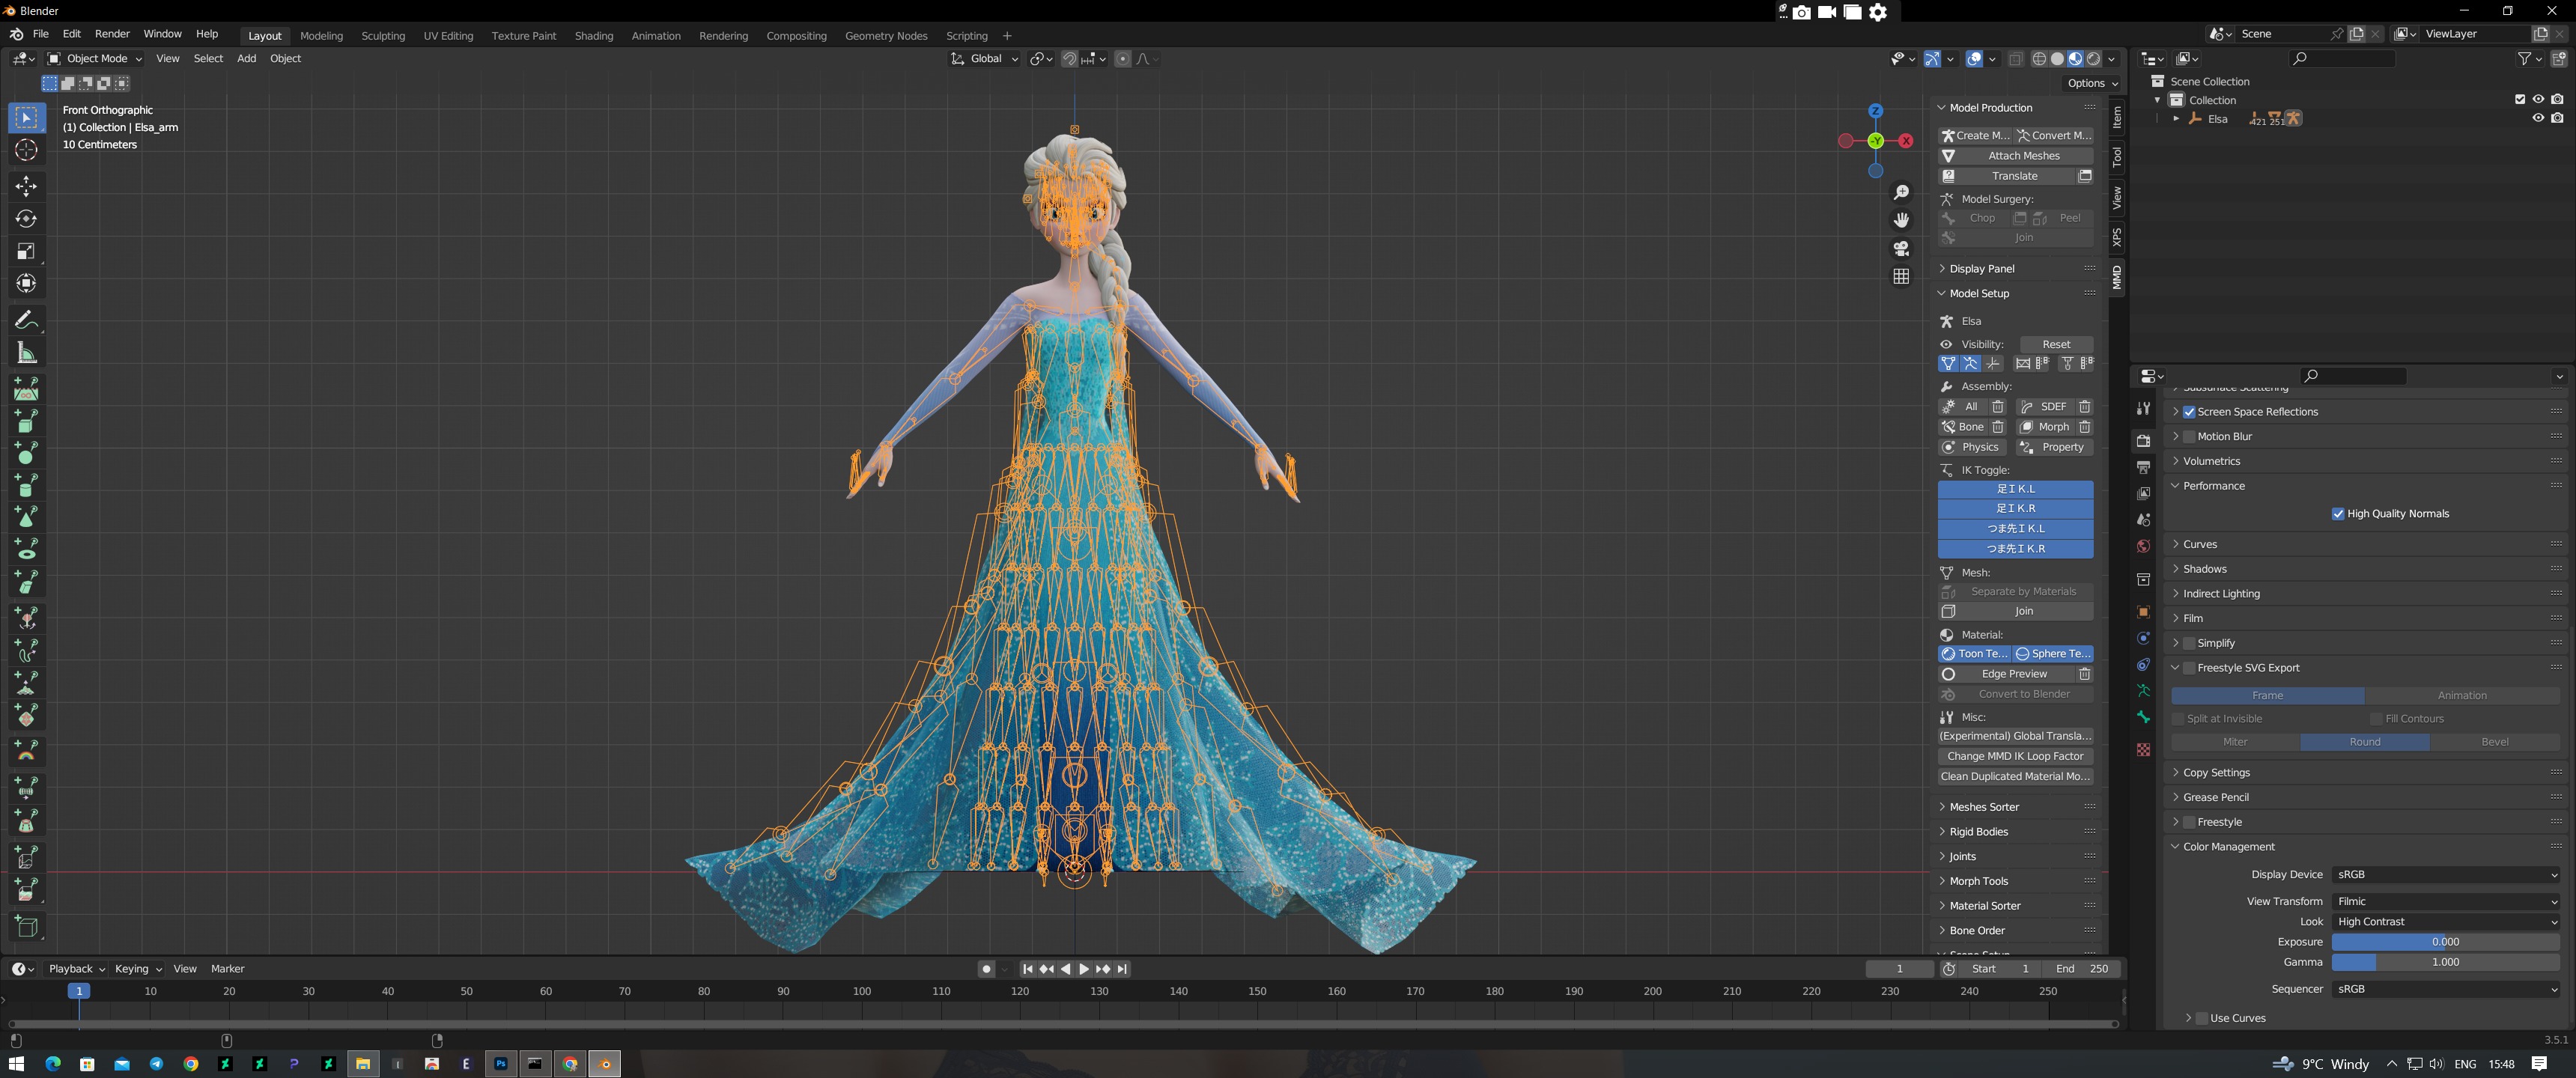The width and height of the screenshot is (2576, 1078).
Task: Open the Object Data armature tab (running figure)
Action: coord(2143,691)
